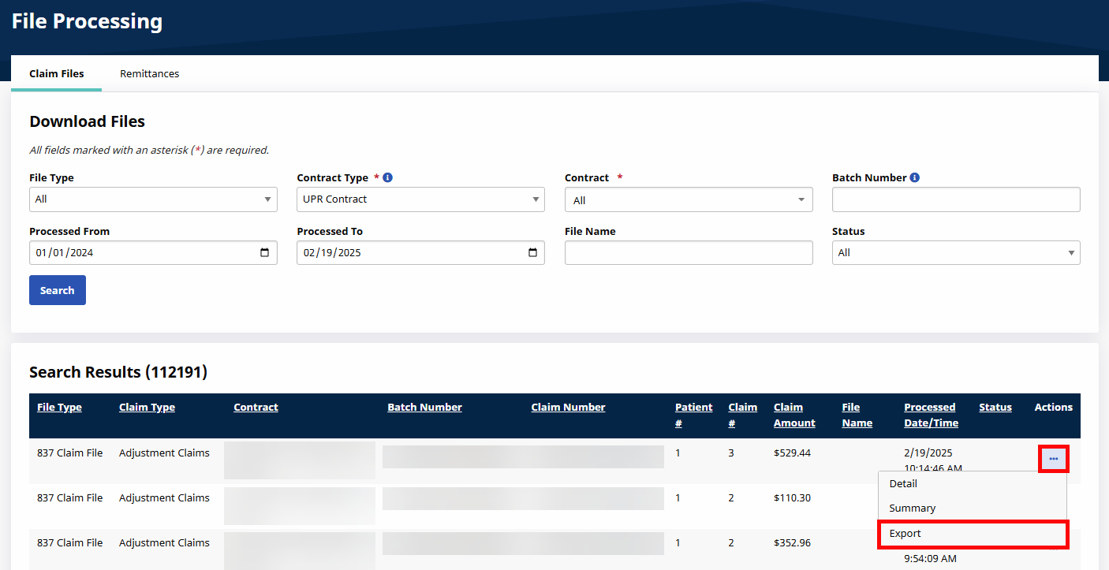Focus the File Name text field
1109x570 pixels.
[x=688, y=253]
